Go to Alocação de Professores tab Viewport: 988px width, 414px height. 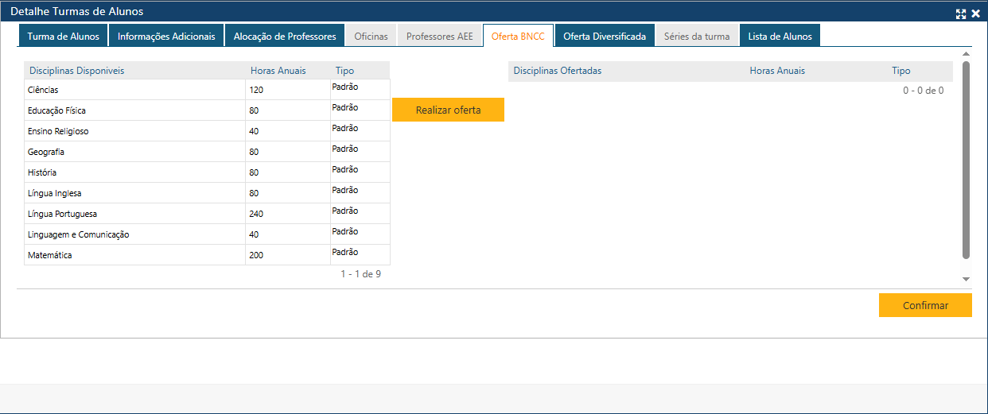(285, 37)
